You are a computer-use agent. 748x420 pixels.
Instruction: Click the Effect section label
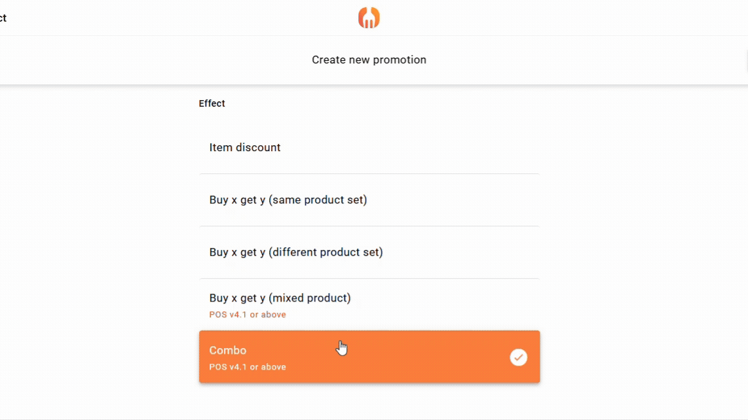(x=212, y=103)
